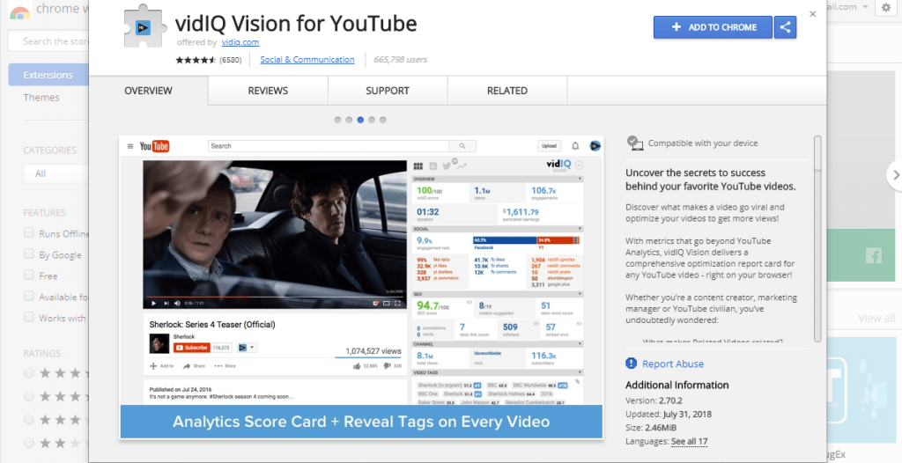Close the extension details dialog
Screen dimensions: 902x463
click(x=812, y=14)
